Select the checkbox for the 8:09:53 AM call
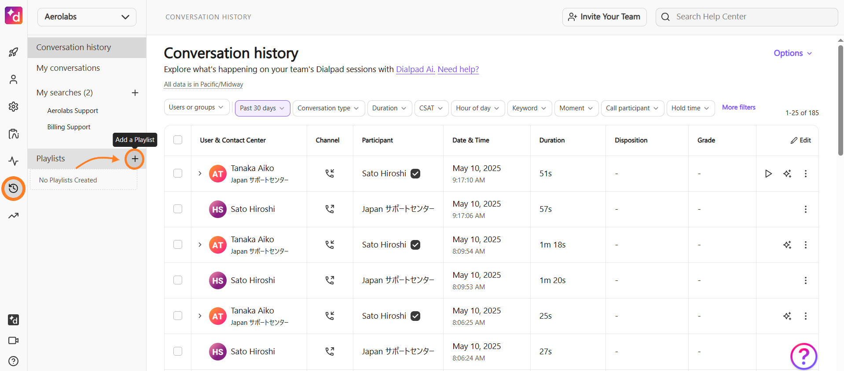 click(178, 280)
